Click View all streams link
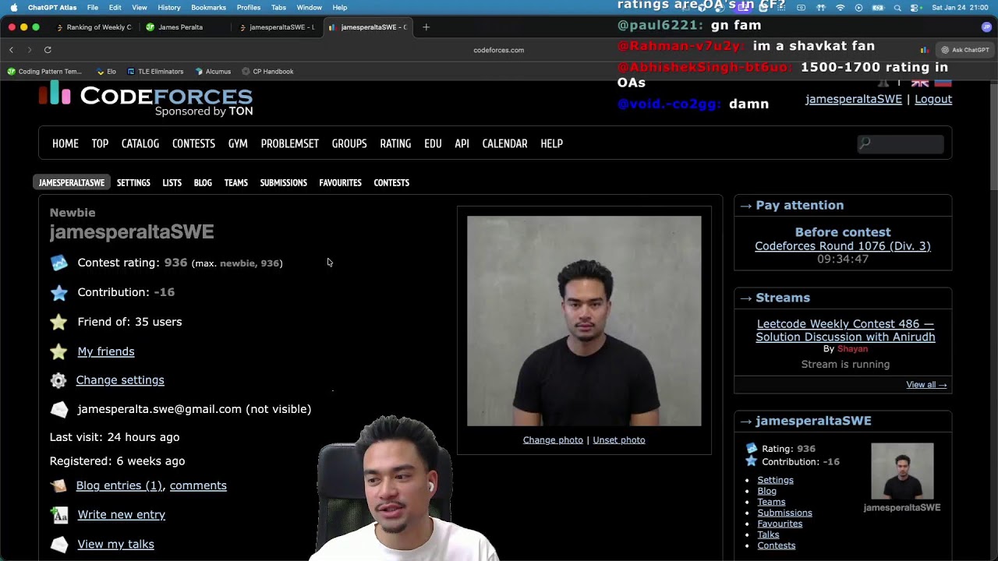This screenshot has height=561, width=998. 926,385
